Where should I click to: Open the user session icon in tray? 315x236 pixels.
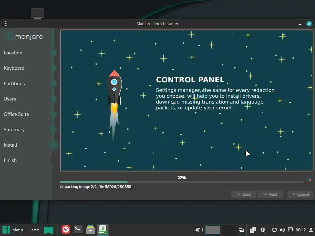pyautogui.click(x=311, y=230)
